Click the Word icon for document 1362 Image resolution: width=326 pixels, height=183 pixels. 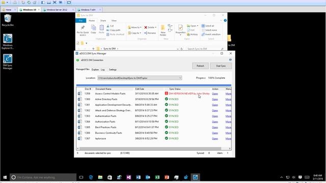tap(79, 111)
